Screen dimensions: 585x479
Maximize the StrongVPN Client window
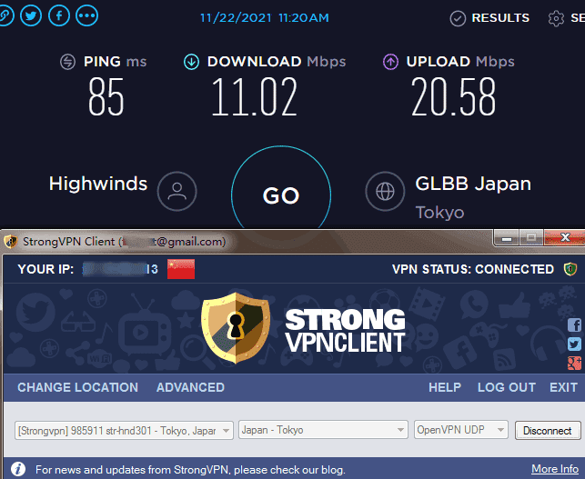(x=531, y=238)
